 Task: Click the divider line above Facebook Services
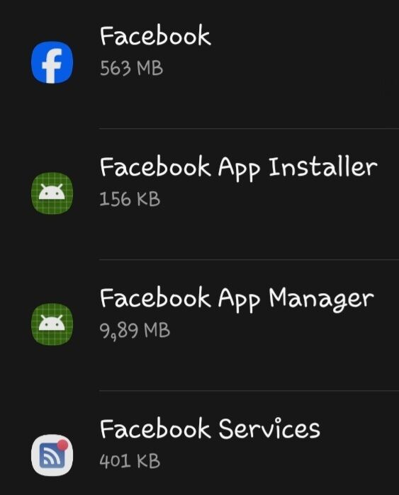tap(249, 390)
